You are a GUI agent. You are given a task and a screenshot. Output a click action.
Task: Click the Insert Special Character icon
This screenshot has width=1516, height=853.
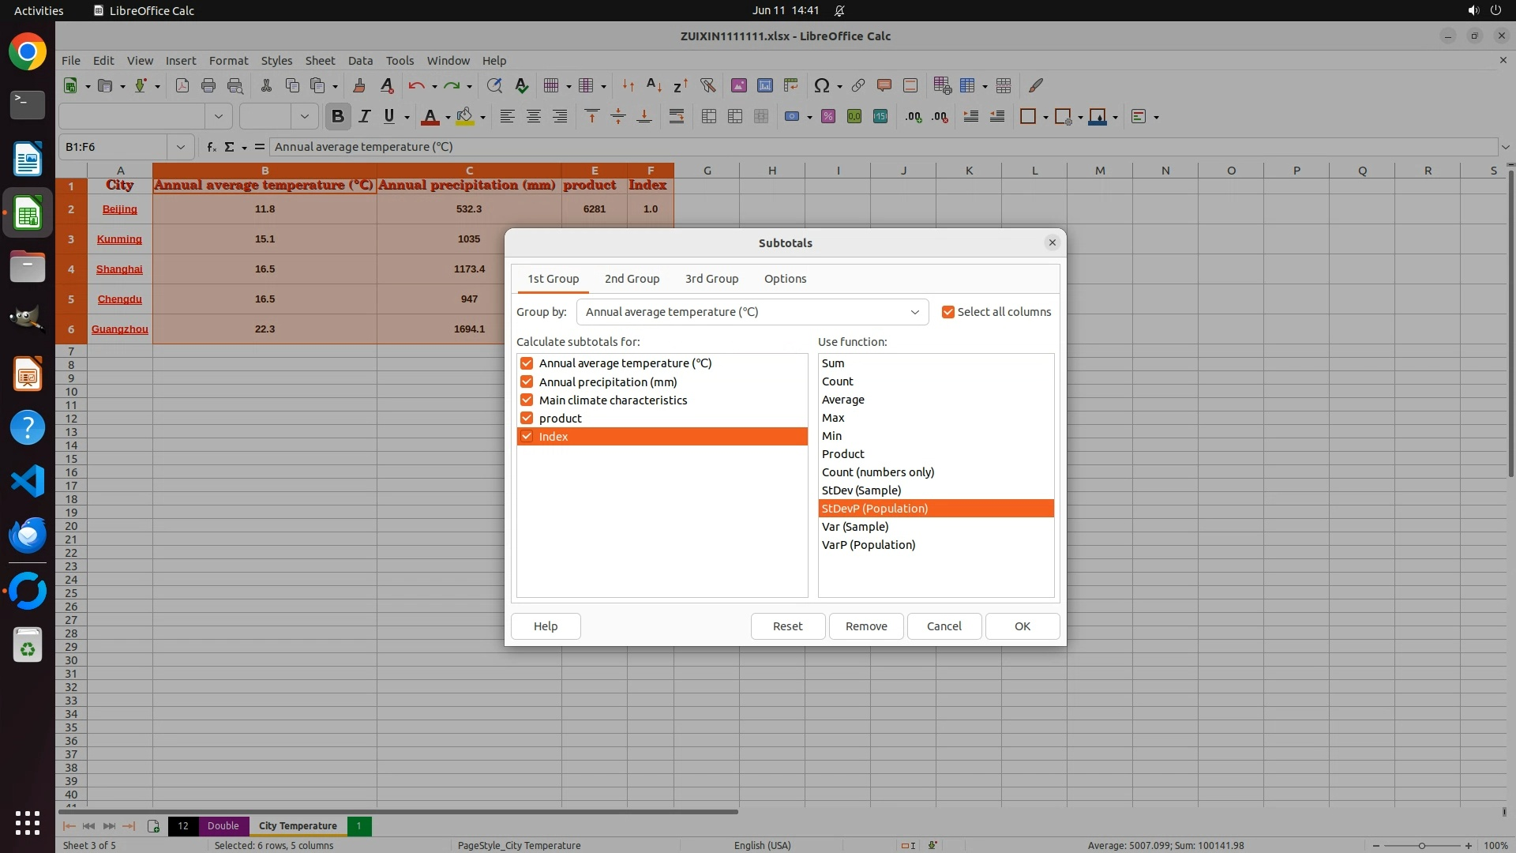click(x=821, y=86)
